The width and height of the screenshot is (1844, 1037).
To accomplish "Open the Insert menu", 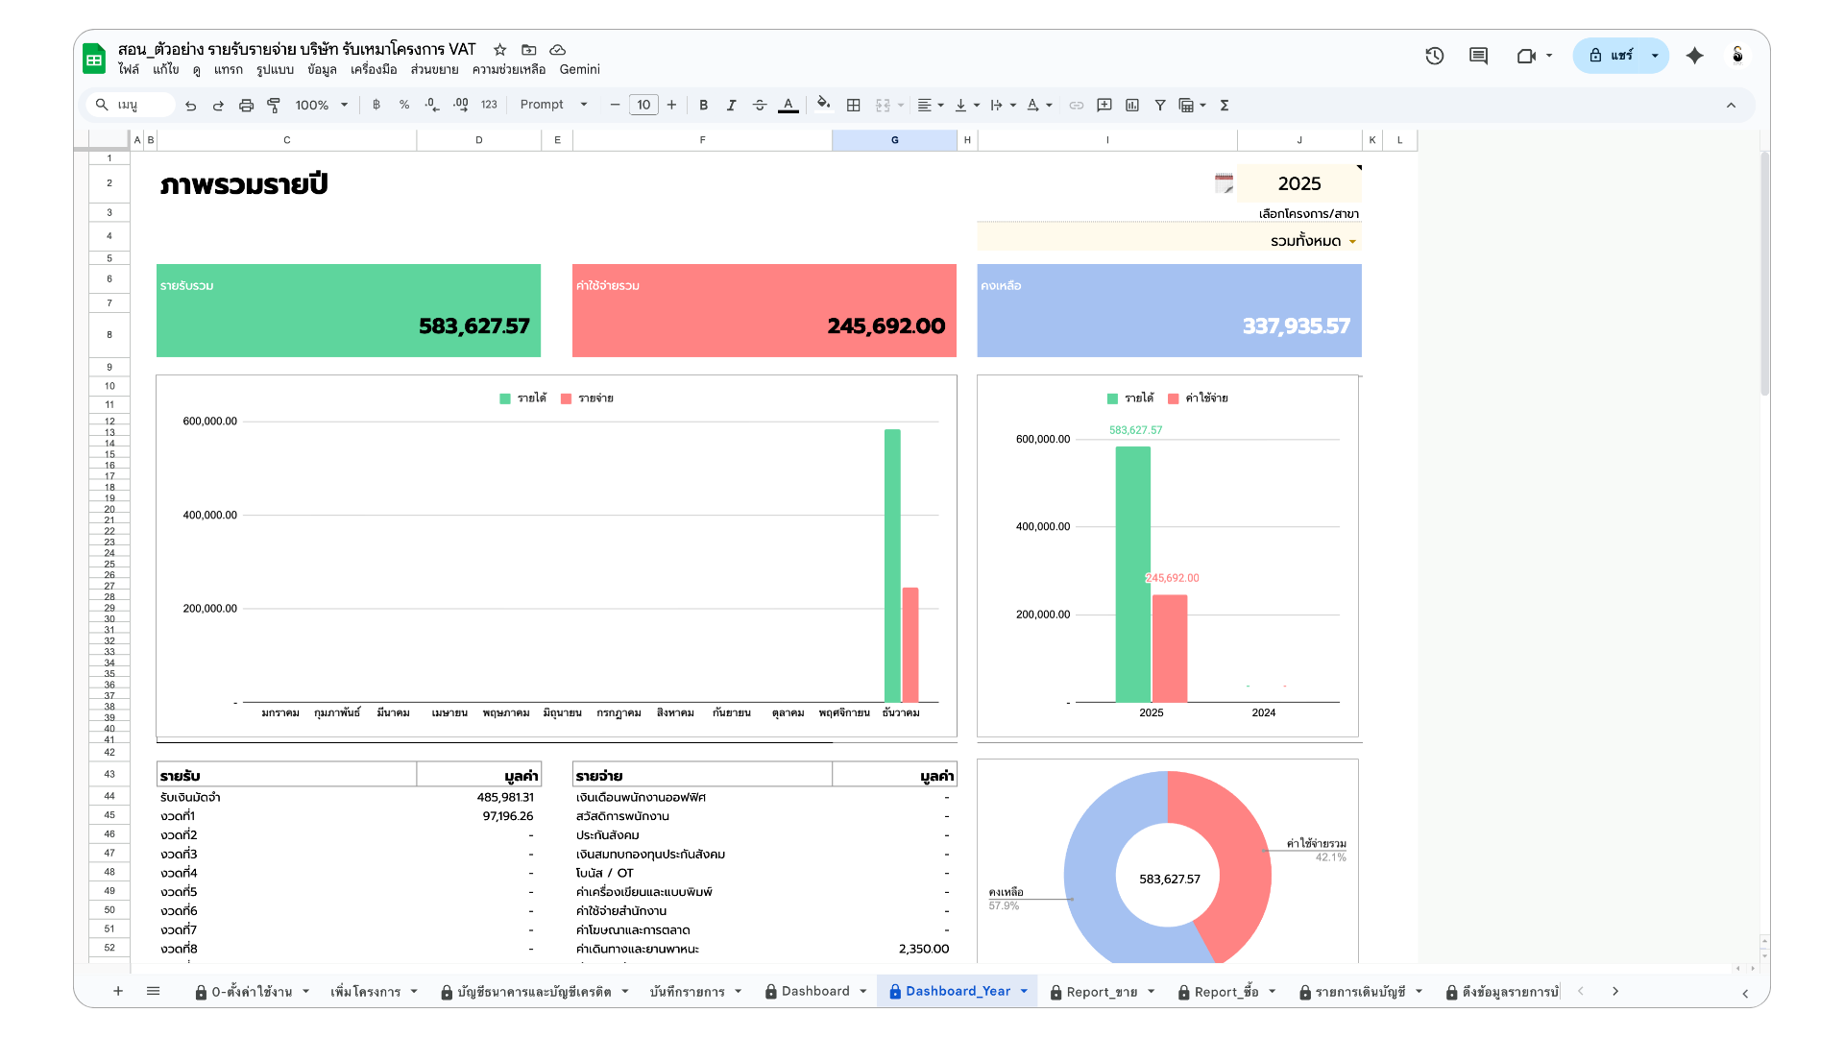I will 228,69.
